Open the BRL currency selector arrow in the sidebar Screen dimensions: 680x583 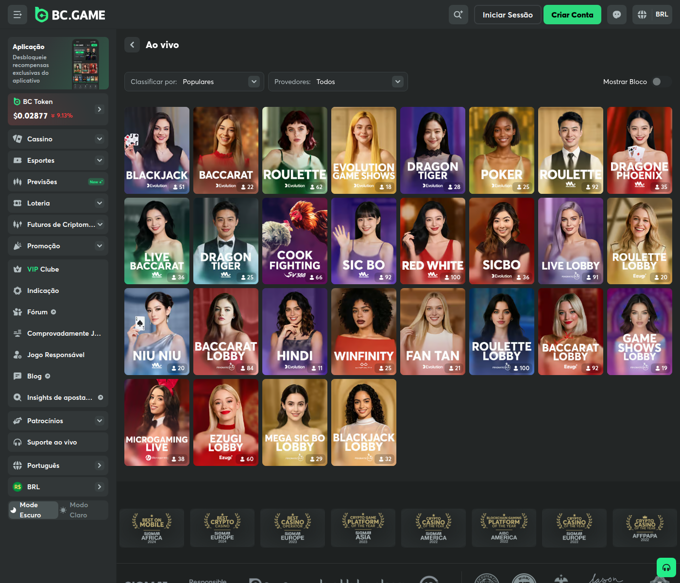pyautogui.click(x=100, y=487)
